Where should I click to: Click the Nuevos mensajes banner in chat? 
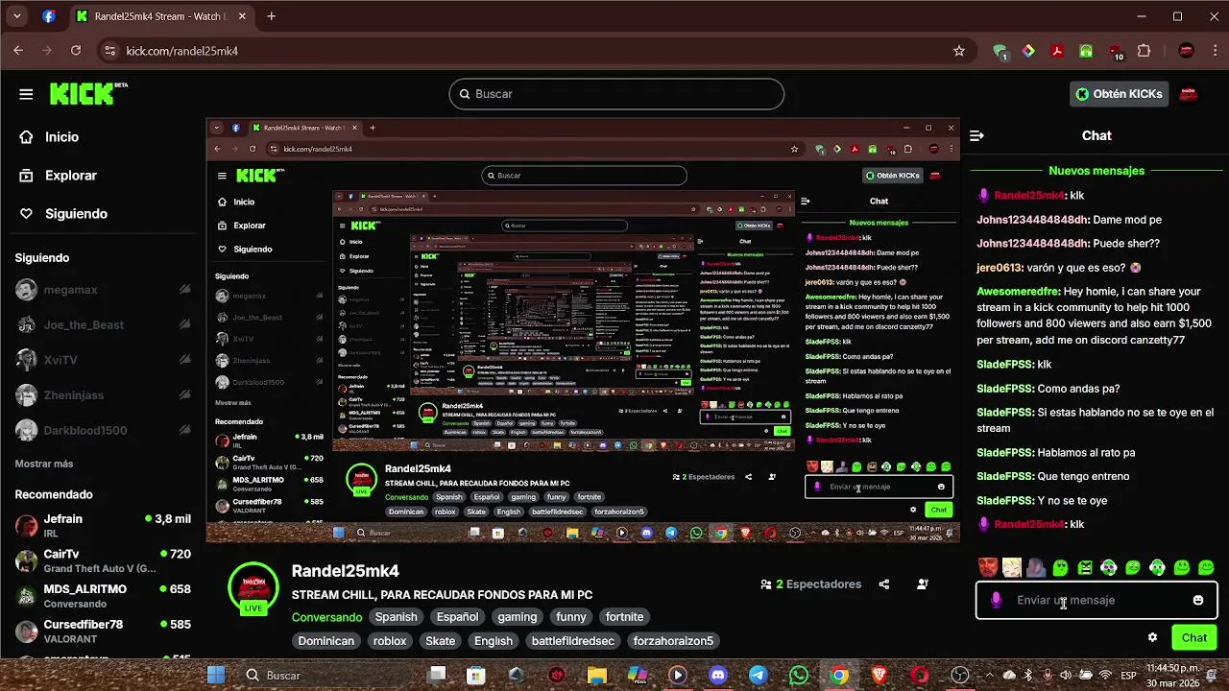click(1096, 171)
